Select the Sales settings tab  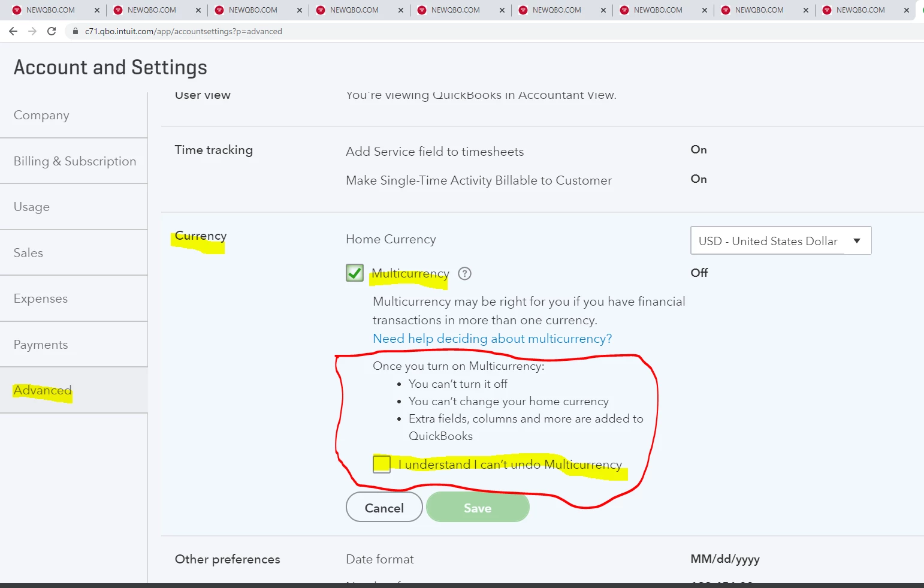click(x=74, y=253)
